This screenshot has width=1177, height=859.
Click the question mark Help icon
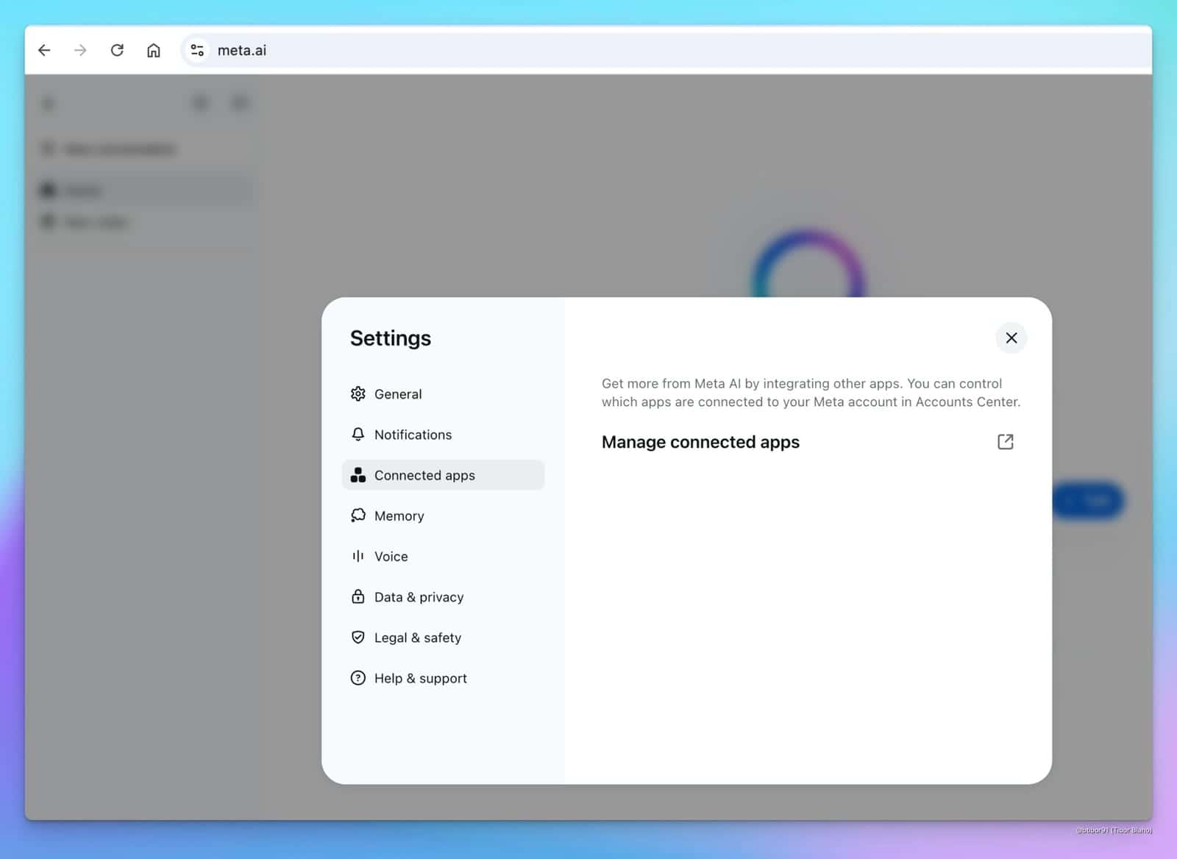[x=358, y=678]
